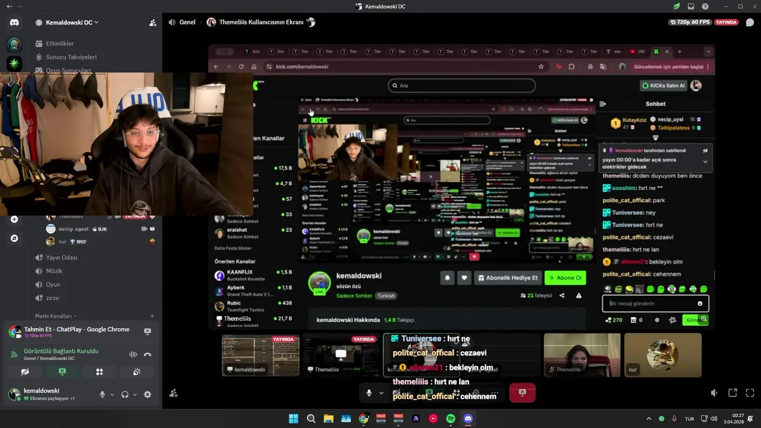Viewport: 761px width, 428px height.
Task: Click the red stop screen share button
Action: [522, 393]
